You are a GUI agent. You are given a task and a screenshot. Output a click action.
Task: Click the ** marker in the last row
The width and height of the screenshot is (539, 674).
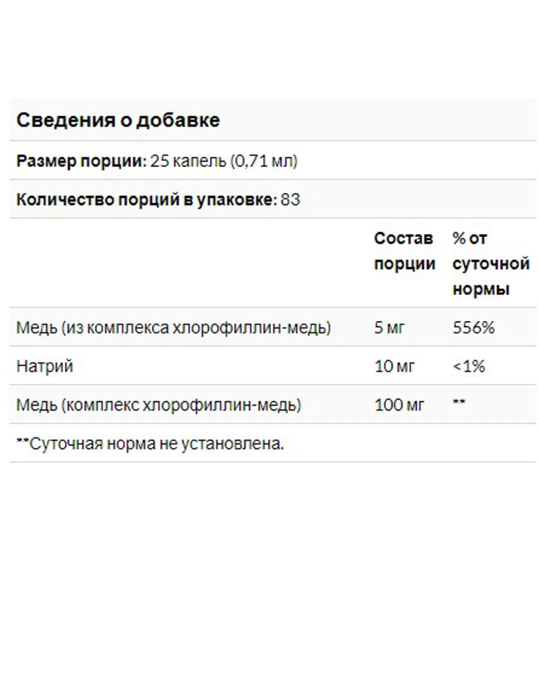pos(459,402)
